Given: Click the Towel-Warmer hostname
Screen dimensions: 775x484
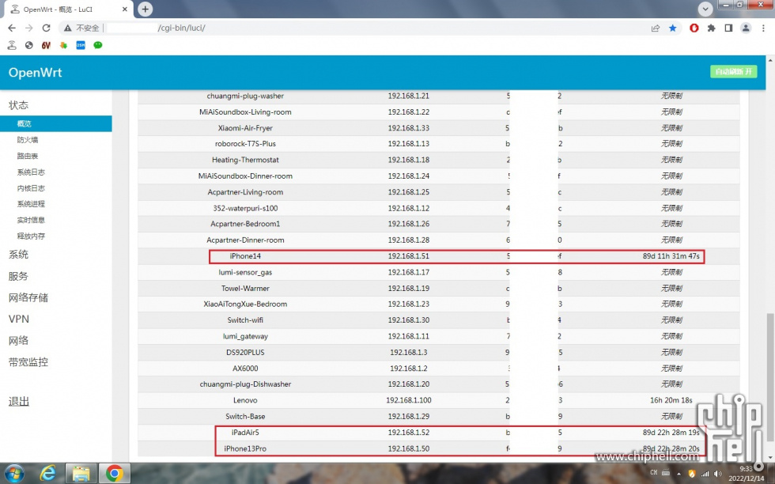Looking at the screenshot, I should tap(245, 288).
